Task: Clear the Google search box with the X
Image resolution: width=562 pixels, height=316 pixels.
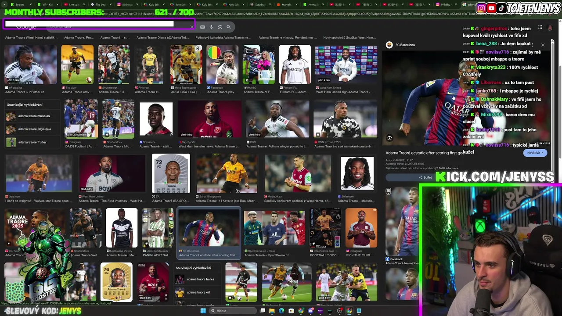Action: 192,27
